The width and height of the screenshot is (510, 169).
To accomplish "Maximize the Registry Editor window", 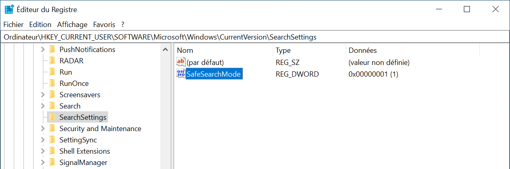I will pyautogui.click(x=467, y=9).
